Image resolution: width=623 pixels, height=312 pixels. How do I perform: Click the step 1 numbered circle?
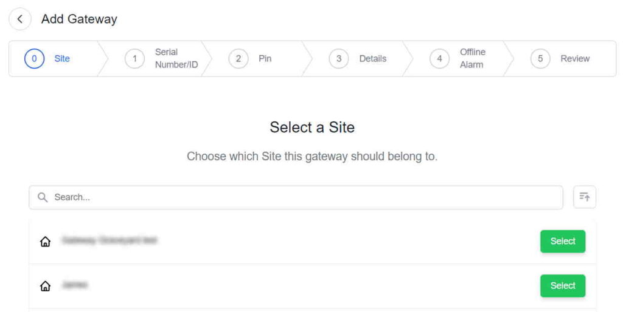pos(134,59)
